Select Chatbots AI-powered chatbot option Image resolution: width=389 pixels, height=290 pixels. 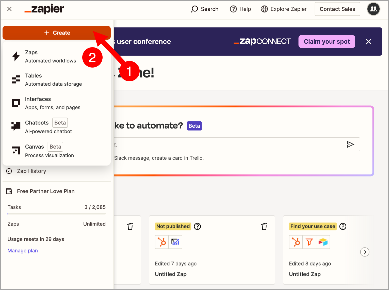tap(56, 127)
